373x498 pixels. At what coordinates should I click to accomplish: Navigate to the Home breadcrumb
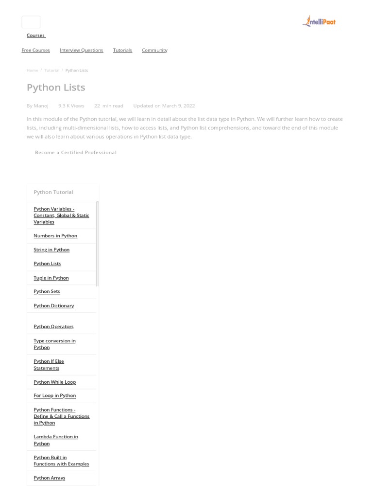[33, 71]
